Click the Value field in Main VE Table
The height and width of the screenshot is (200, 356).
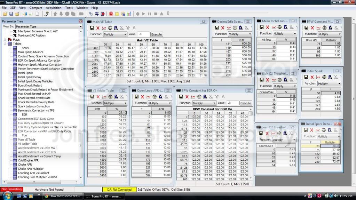tap(144, 34)
